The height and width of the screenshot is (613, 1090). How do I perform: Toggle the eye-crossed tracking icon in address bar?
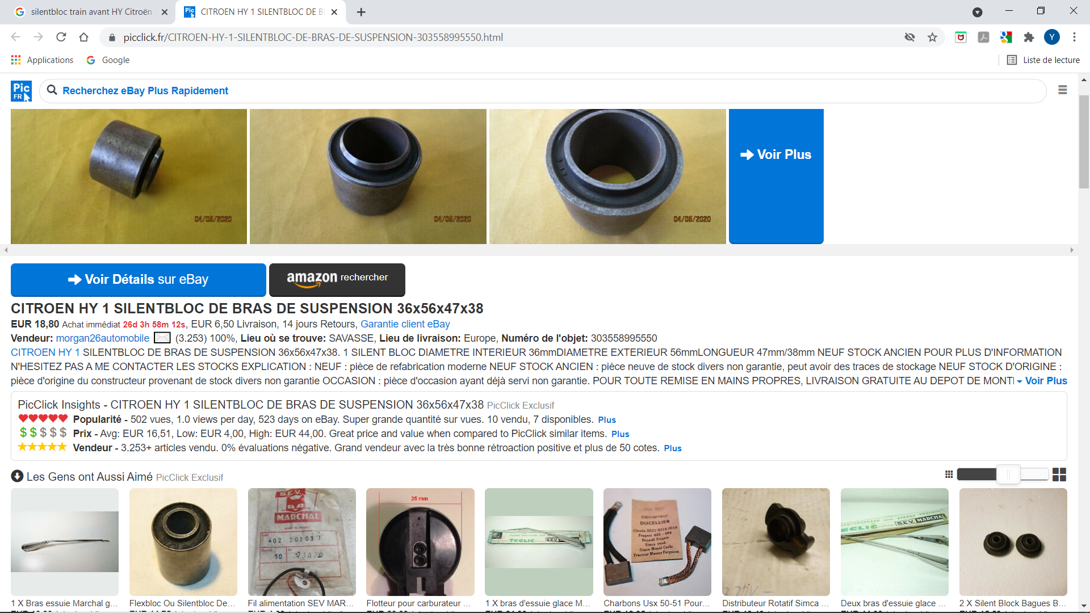(909, 37)
